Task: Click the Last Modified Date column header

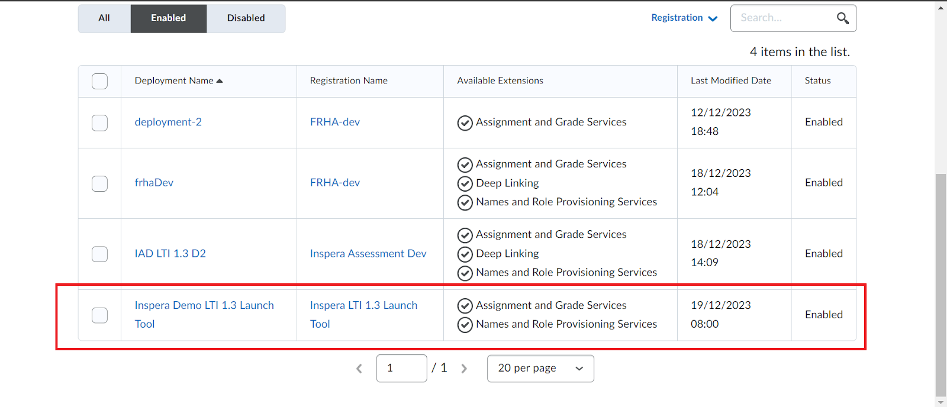Action: click(731, 80)
